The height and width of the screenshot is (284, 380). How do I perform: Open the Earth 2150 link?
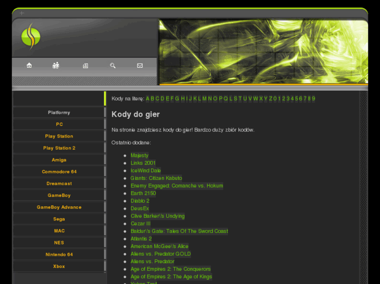pyautogui.click(x=143, y=193)
